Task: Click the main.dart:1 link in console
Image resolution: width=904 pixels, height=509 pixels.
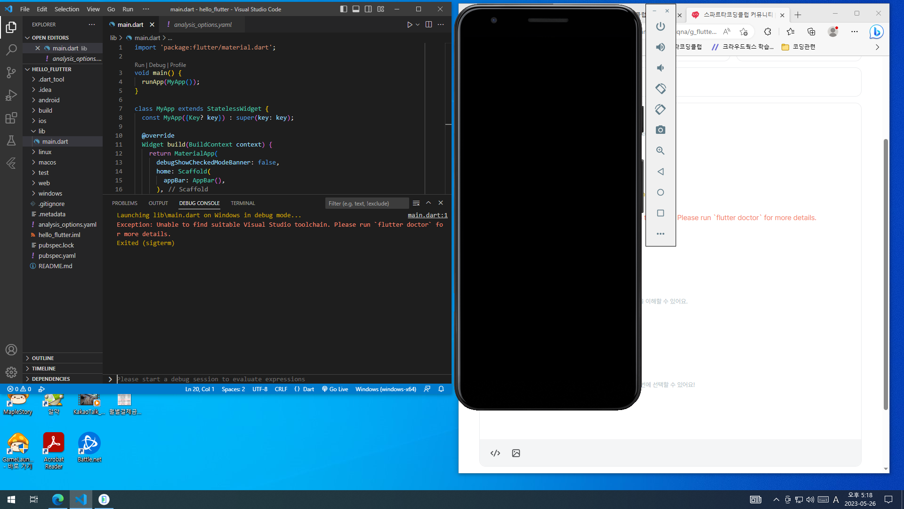Action: [x=428, y=215]
